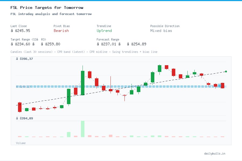Click the first red candle at chart left

(20, 107)
